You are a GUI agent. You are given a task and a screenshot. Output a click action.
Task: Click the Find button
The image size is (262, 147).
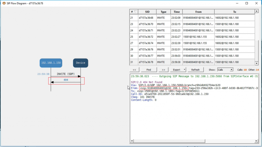149,69
